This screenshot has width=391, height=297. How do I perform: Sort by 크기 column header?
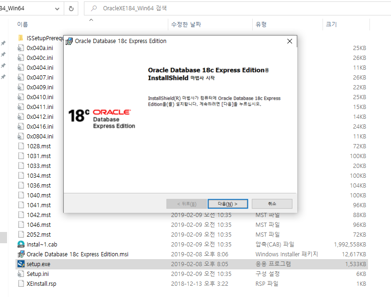click(331, 24)
